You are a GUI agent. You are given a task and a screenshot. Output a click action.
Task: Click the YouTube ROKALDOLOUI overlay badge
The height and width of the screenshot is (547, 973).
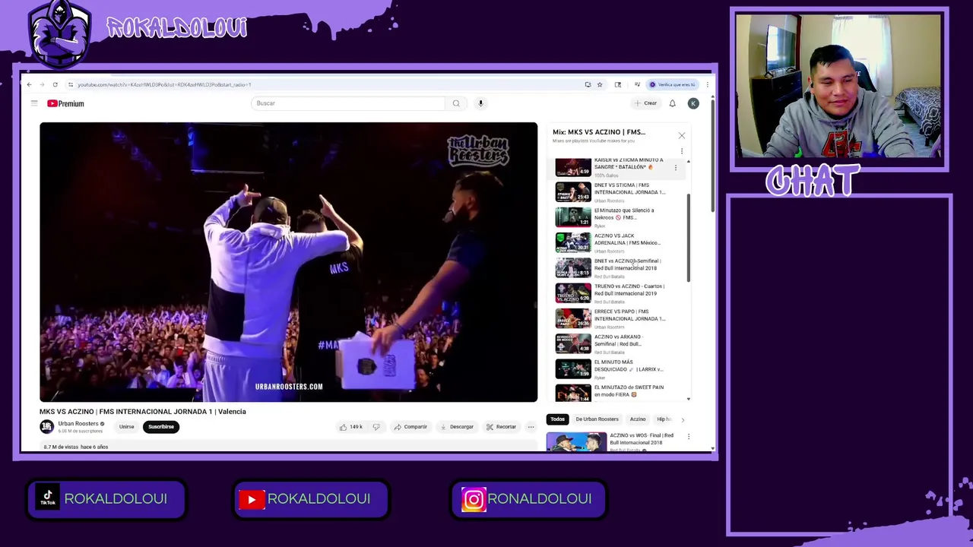coord(311,498)
